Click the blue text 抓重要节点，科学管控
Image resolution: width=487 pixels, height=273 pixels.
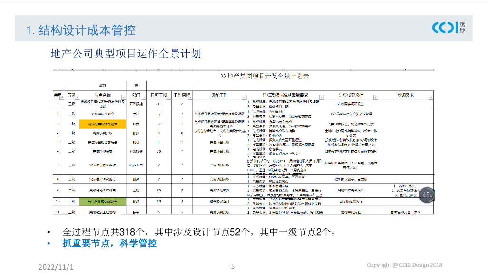point(110,243)
